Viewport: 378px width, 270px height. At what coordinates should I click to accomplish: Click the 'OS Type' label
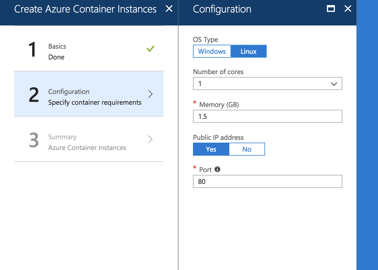pyautogui.click(x=205, y=40)
